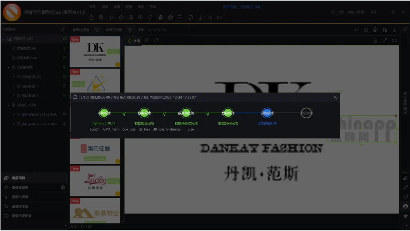Screen dimensions: 410x231
Task: Click the @ icon in right sidebar
Action: [x=405, y=206]
